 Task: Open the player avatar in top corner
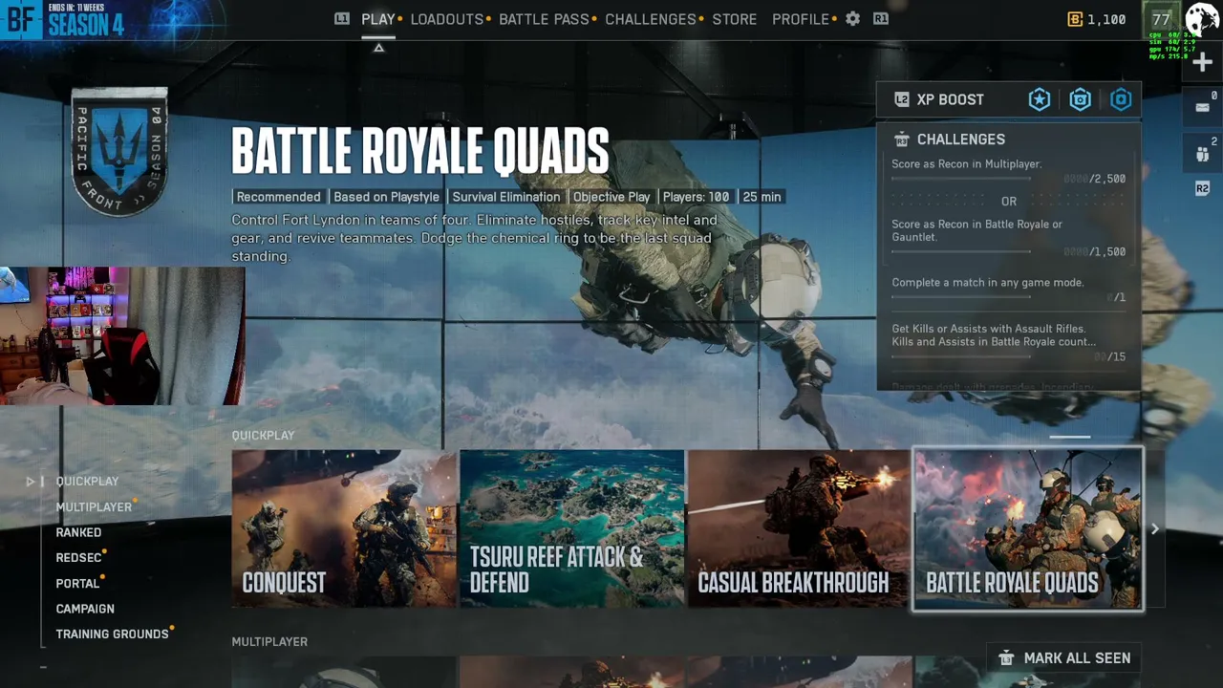click(x=1202, y=18)
